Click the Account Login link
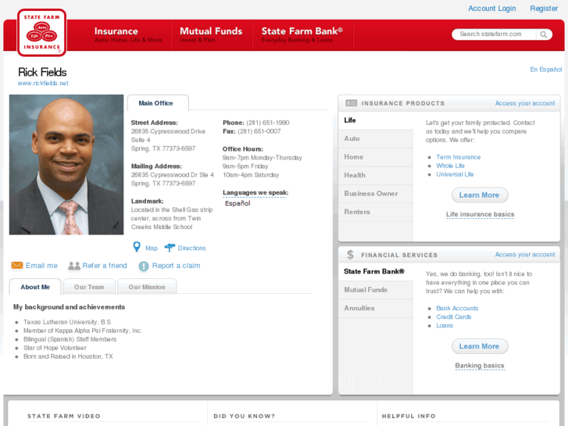The height and width of the screenshot is (426, 568). (491, 9)
